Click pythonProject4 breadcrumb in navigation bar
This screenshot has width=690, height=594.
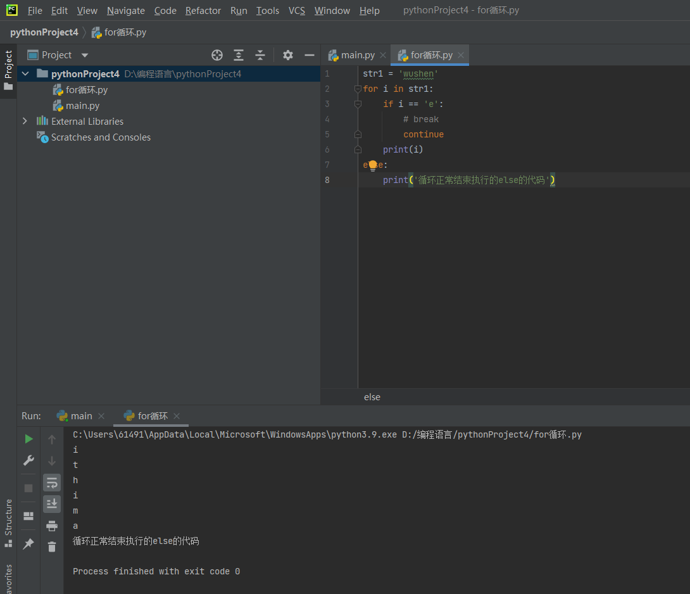(x=44, y=32)
